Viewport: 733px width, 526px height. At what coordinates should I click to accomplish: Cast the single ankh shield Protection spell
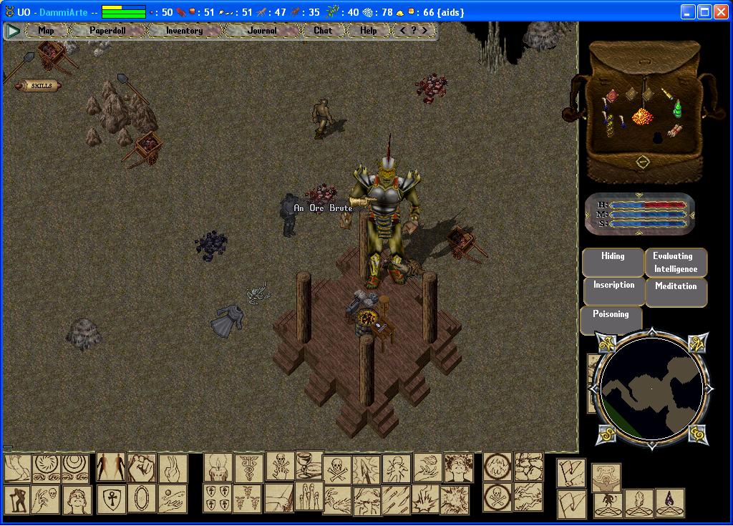(x=111, y=499)
